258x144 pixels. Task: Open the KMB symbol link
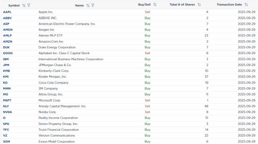coord(6,71)
